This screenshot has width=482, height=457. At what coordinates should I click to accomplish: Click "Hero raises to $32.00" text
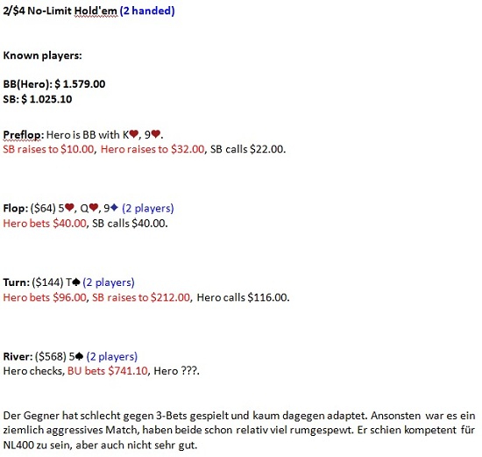pos(152,149)
